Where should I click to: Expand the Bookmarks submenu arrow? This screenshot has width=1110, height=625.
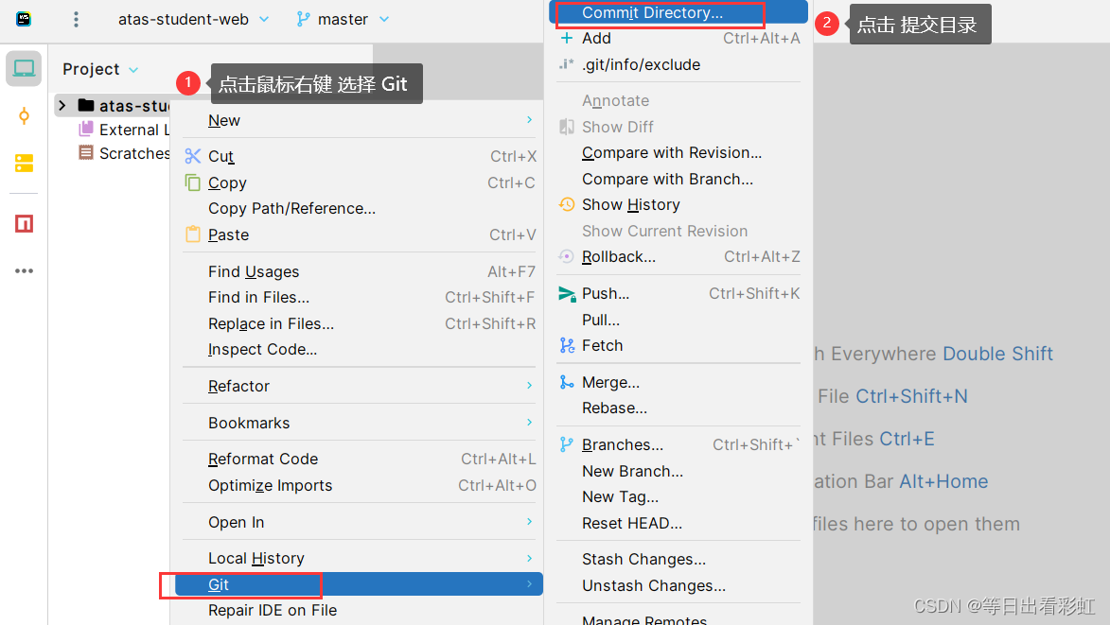530,422
